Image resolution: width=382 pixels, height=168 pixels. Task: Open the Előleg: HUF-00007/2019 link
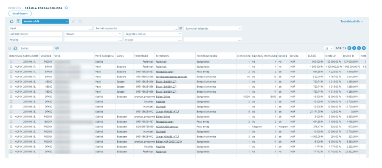coord(169,141)
